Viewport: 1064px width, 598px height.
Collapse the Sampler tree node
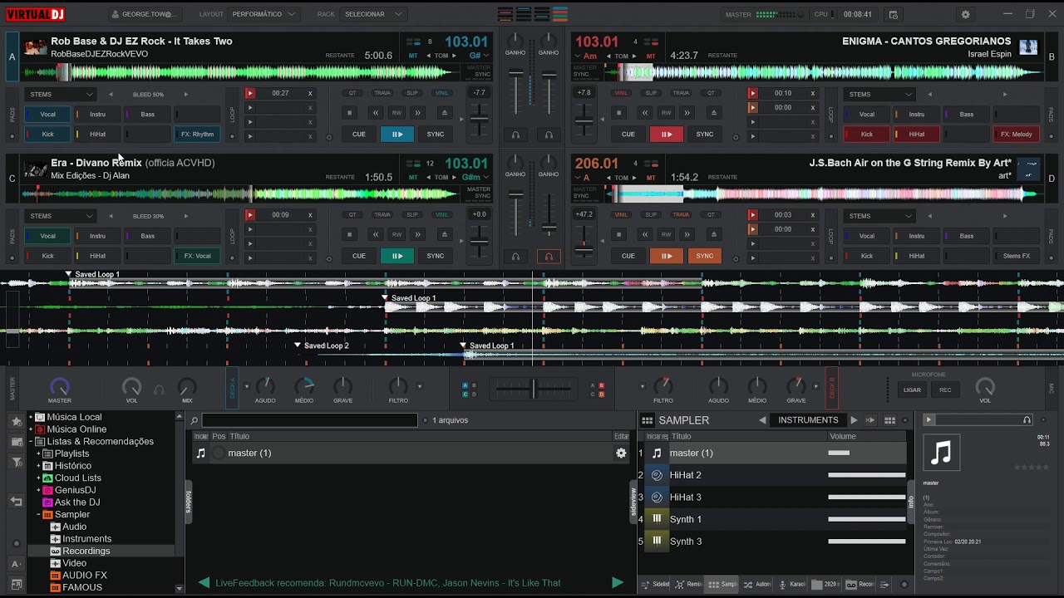(39, 514)
